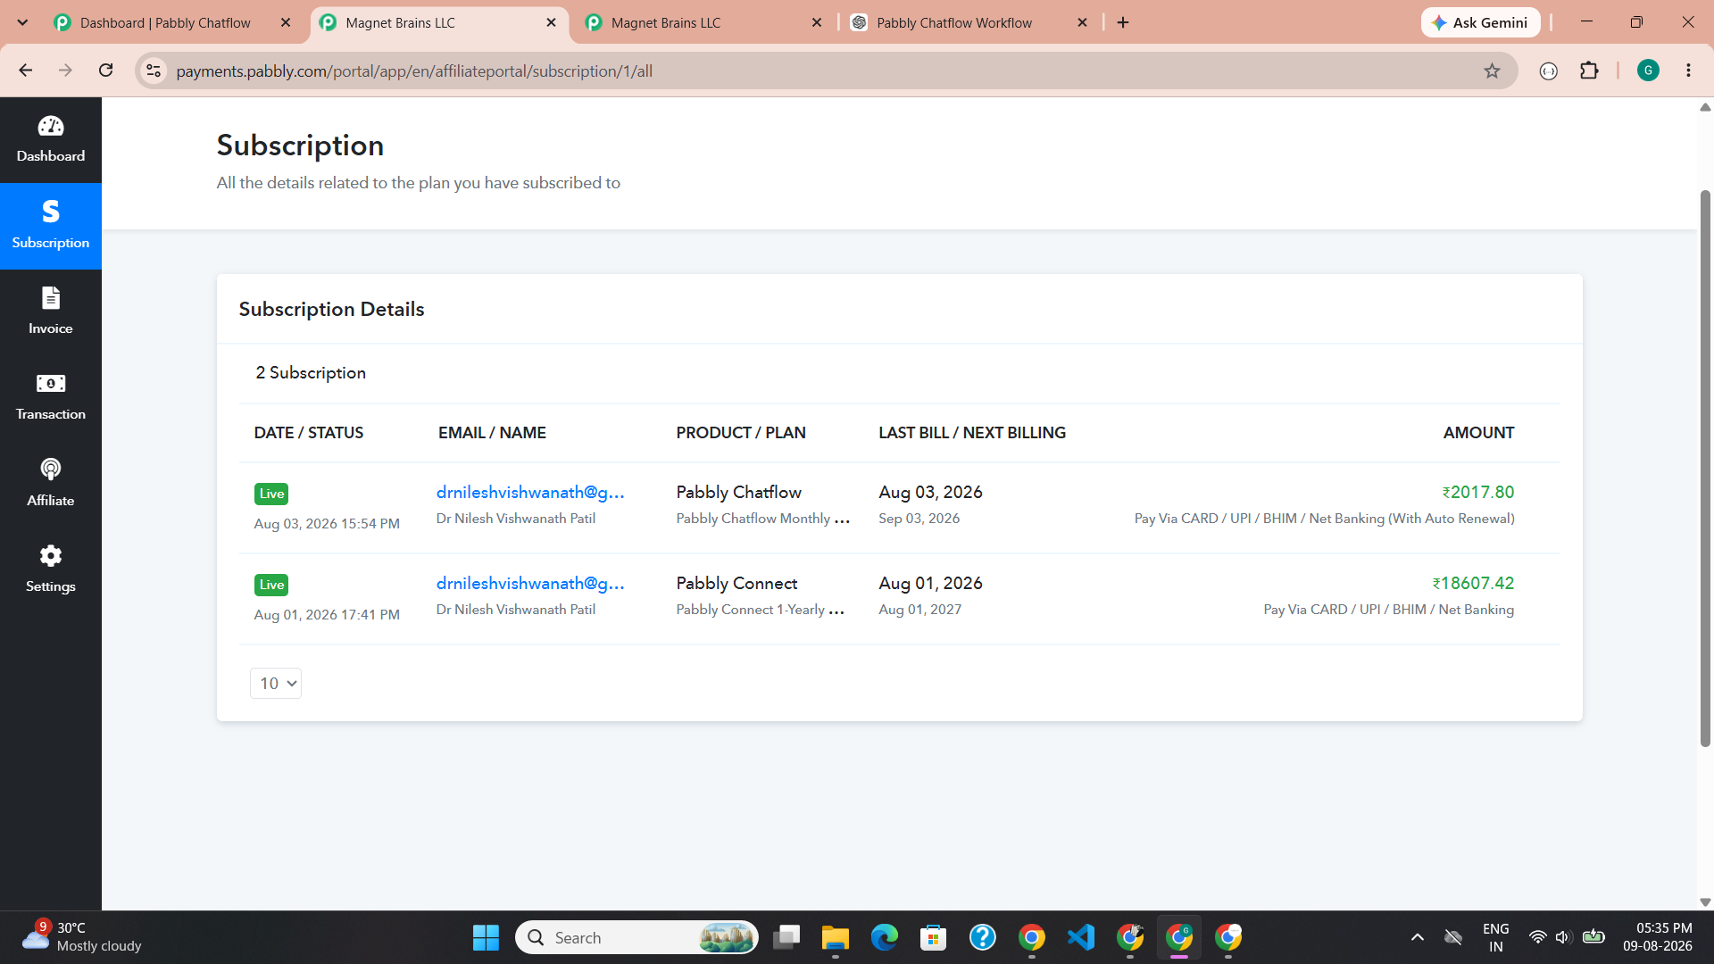
Task: Click amount ₹18607.42
Action: coord(1473,583)
